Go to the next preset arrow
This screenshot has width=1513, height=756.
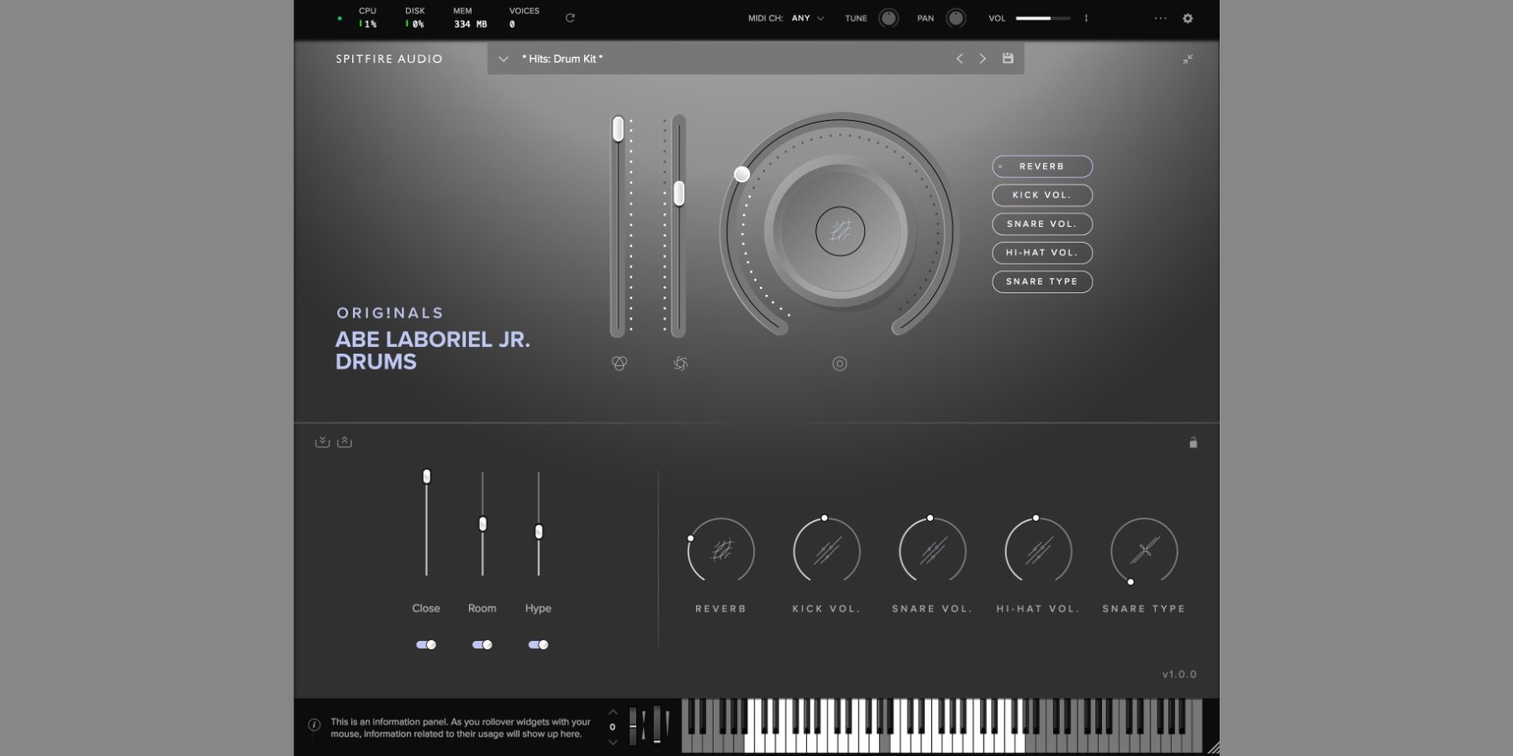pos(983,59)
